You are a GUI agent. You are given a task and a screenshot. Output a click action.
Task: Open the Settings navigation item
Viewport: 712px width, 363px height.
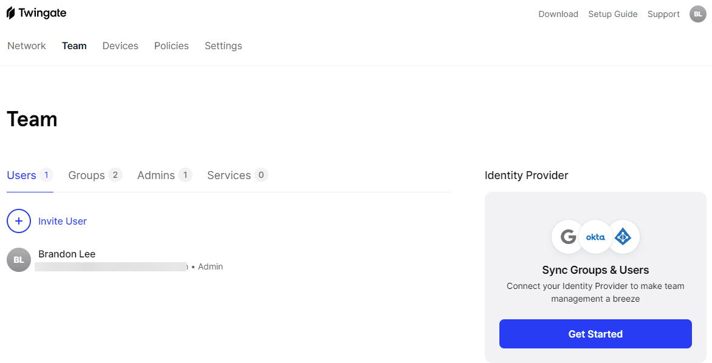pyautogui.click(x=223, y=46)
